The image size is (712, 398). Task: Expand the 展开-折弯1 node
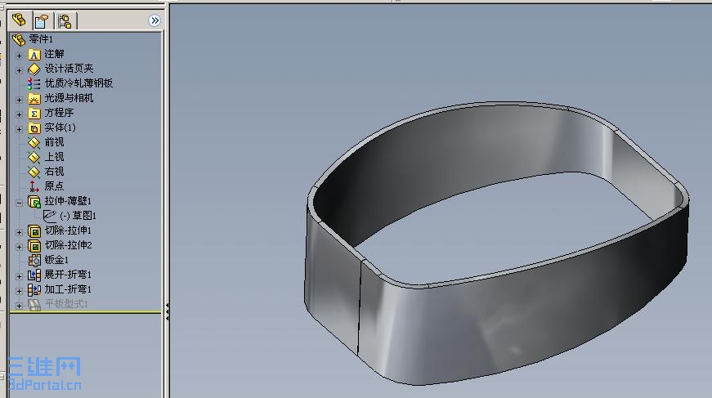[19, 276]
